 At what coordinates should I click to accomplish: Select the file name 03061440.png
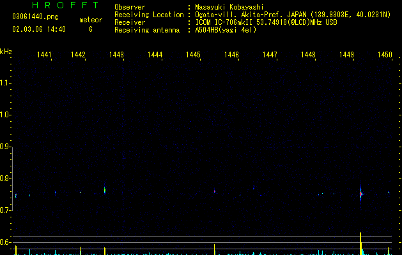(x=35, y=17)
